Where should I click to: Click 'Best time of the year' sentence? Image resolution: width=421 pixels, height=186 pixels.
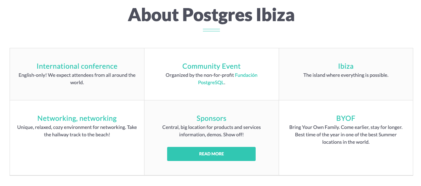click(x=346, y=138)
